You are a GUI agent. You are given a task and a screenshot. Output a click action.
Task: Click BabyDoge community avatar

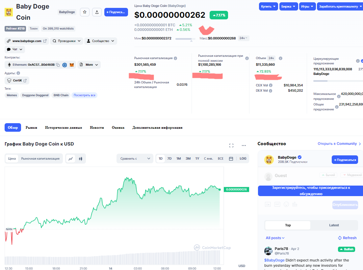point(269,160)
